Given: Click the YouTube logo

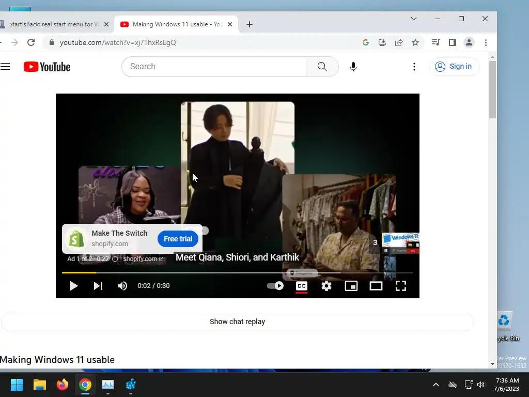Looking at the screenshot, I should tap(47, 67).
